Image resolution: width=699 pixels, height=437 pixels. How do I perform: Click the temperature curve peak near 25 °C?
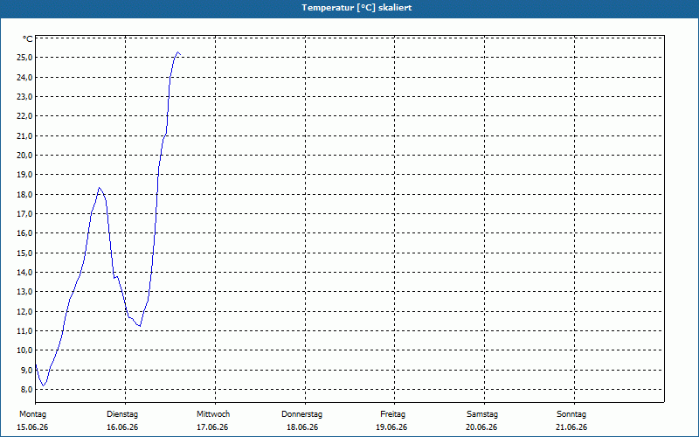[x=178, y=52]
